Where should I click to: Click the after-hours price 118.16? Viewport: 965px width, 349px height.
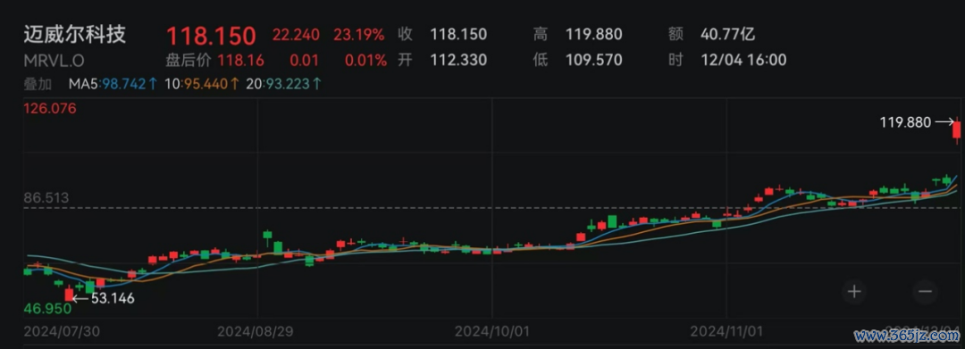click(x=240, y=60)
